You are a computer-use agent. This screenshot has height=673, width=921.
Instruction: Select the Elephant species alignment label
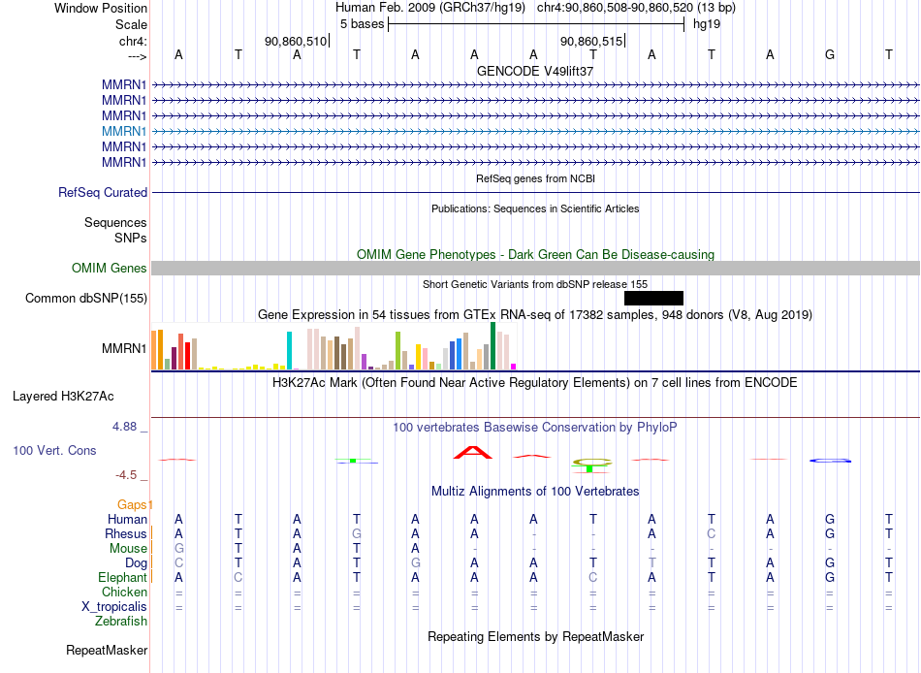122,577
